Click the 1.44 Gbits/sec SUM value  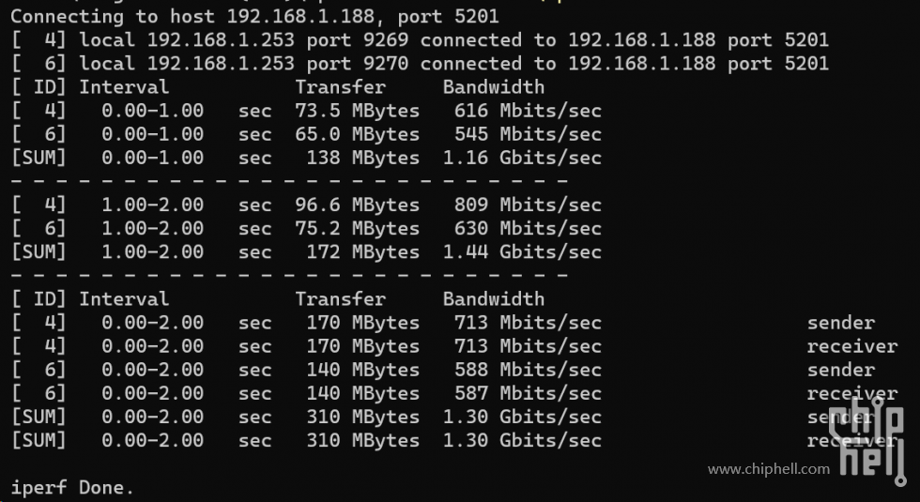click(522, 252)
